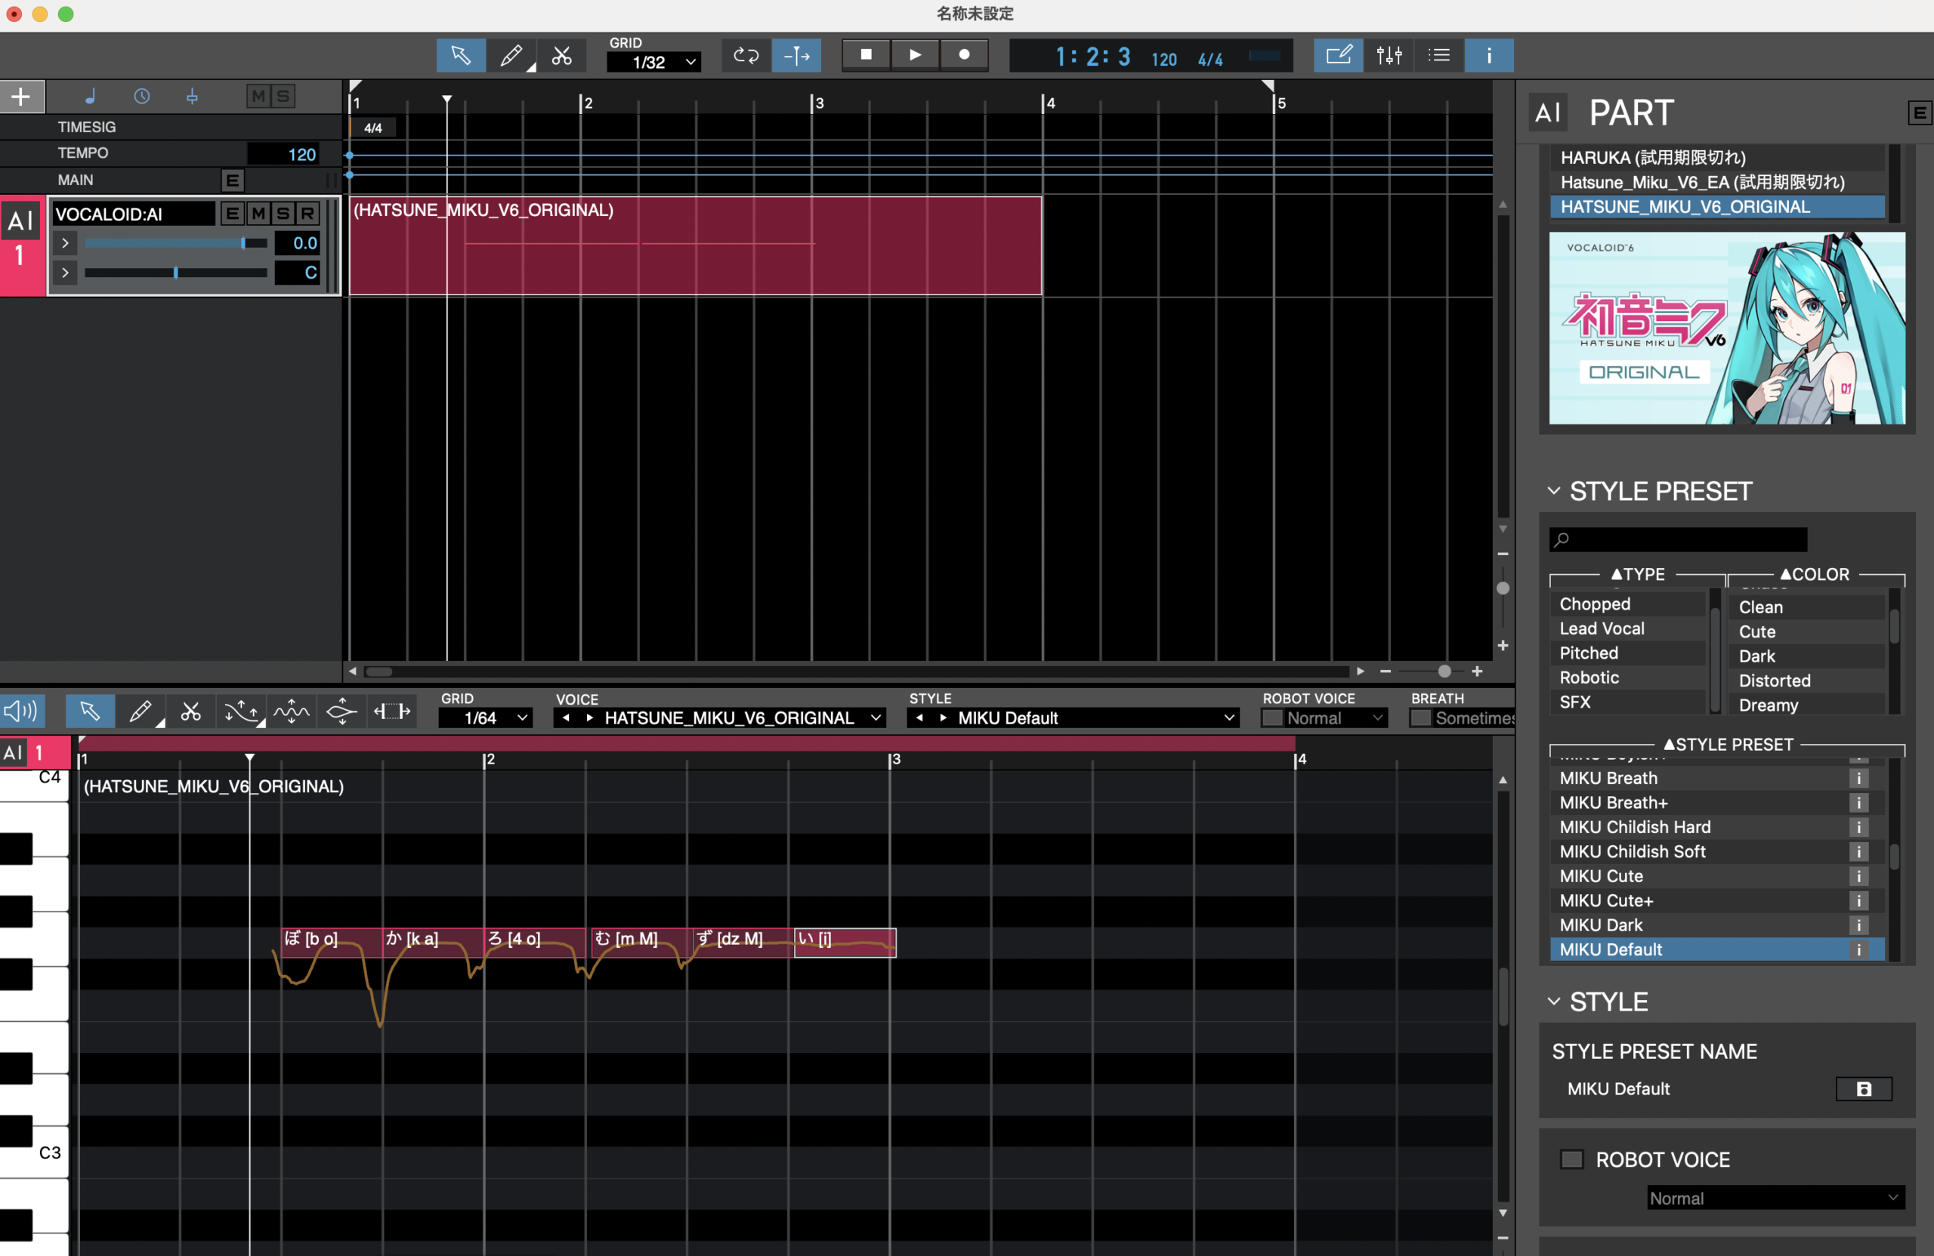
Task: Select the pencil tool in piano roll toolbar
Action: (140, 711)
